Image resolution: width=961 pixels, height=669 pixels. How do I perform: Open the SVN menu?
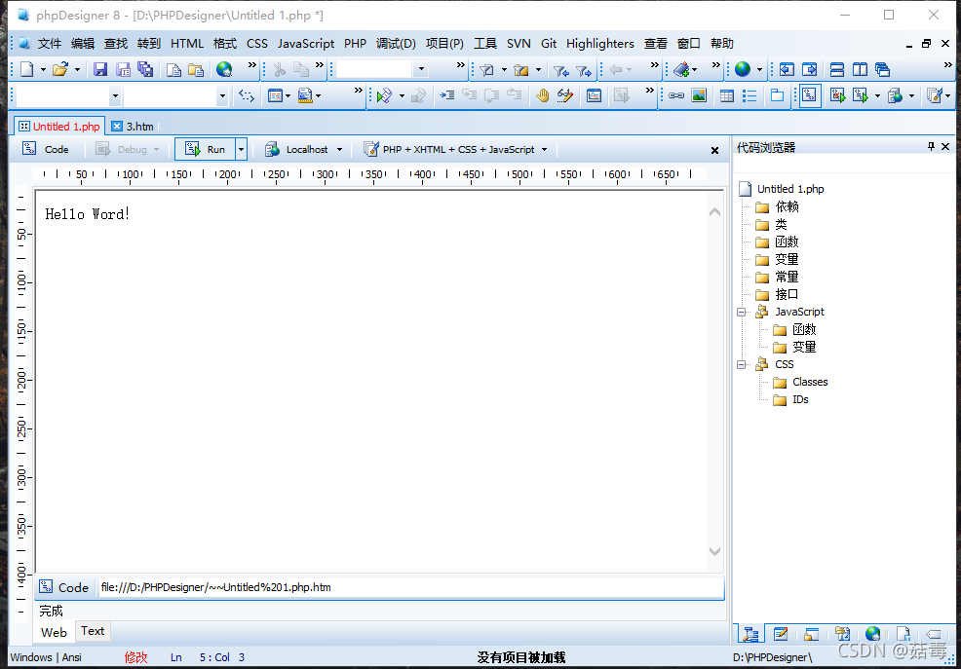click(x=519, y=44)
